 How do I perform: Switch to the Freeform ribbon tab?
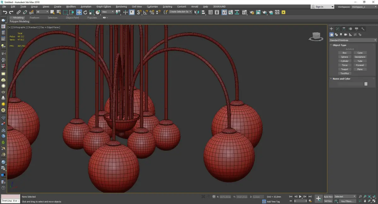pyautogui.click(x=34, y=18)
